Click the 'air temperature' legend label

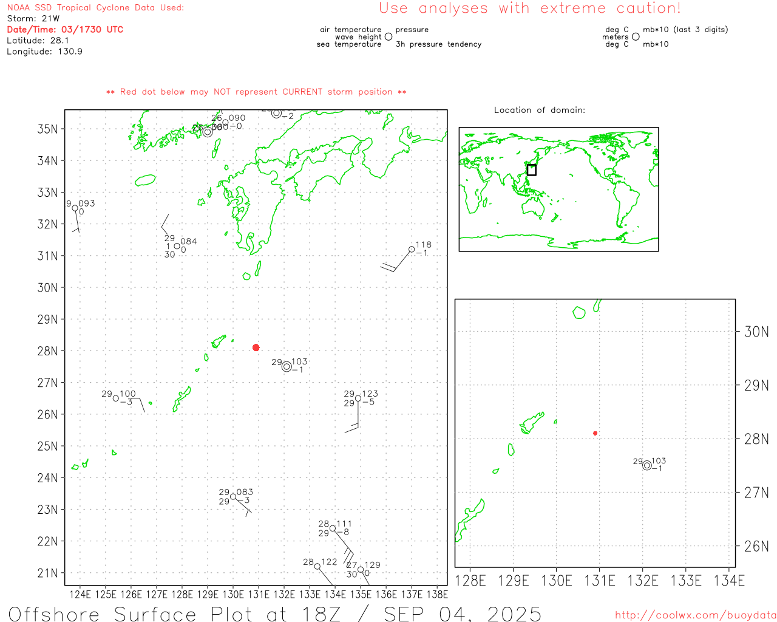click(x=351, y=30)
